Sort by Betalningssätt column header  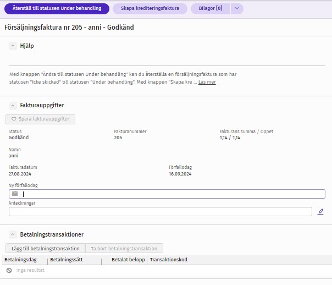[67, 260]
